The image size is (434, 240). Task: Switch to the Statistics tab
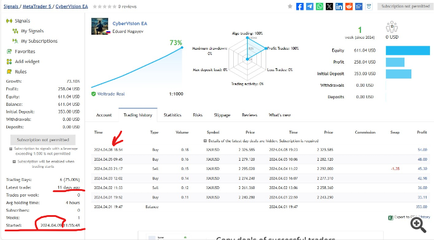point(172,115)
